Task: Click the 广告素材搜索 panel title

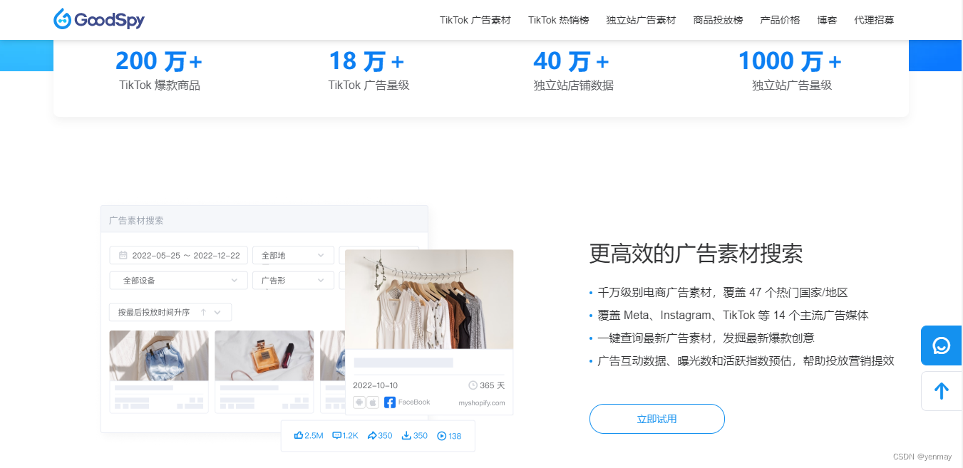Action: tap(136, 220)
